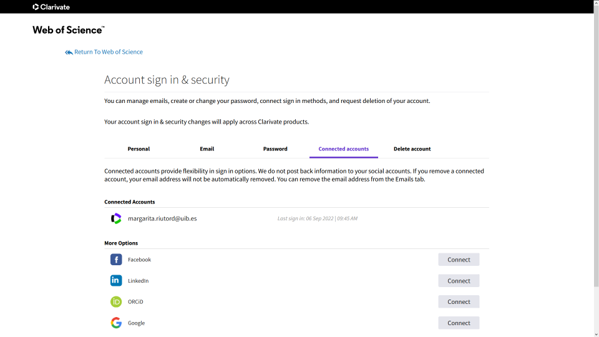Click the LinkedIn label text
599x337 pixels.
tap(139, 281)
